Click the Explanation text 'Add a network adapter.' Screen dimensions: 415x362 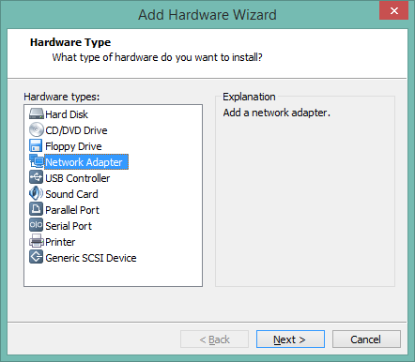pyautogui.click(x=276, y=113)
